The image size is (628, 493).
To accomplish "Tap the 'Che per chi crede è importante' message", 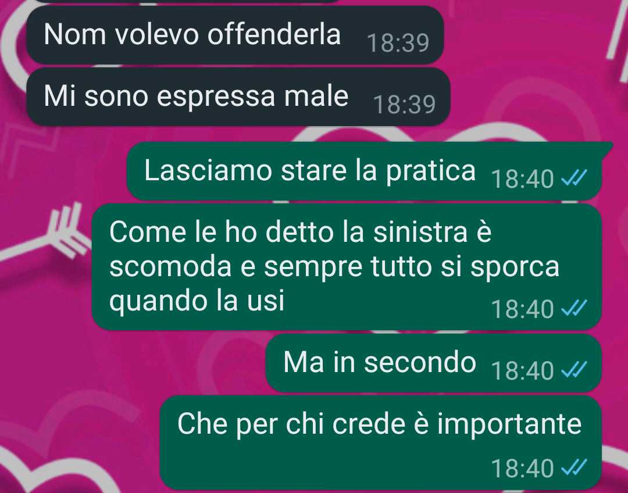I will pos(381,442).
